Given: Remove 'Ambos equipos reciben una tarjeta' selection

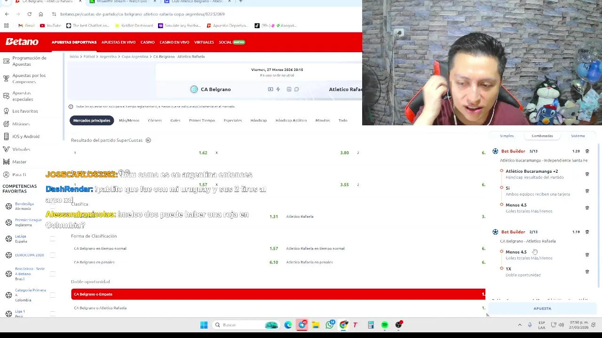Looking at the screenshot, I should [x=587, y=191].
